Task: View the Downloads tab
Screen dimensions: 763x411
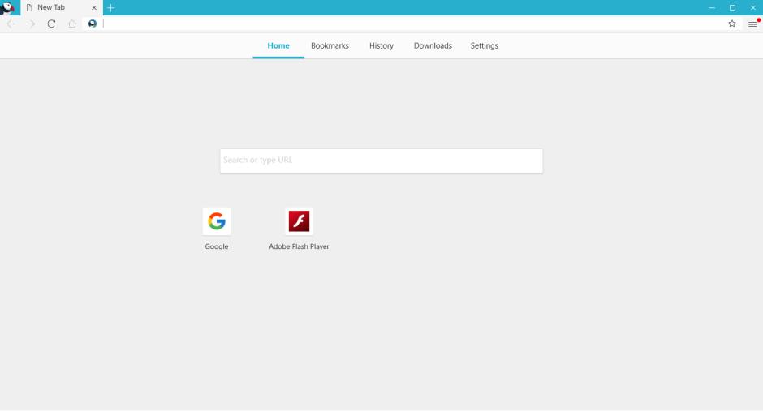Action: pos(433,45)
